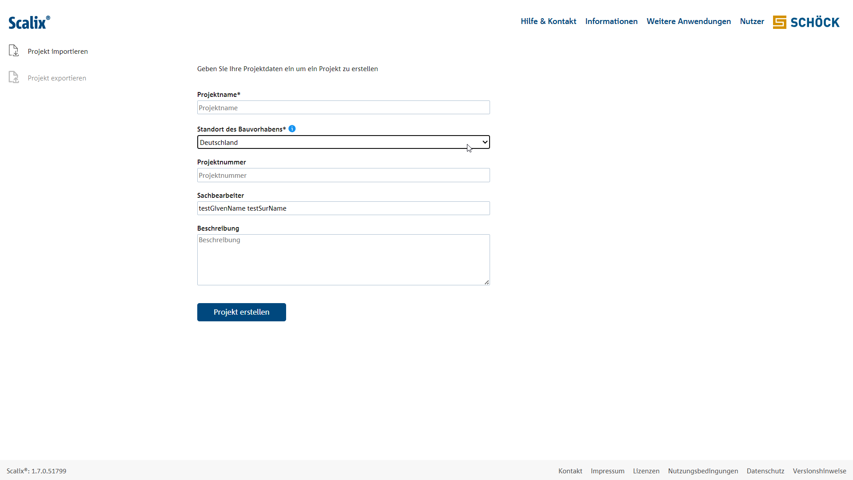This screenshot has height=480, width=853.
Task: Click the Beschreibung textarea resize handle
Action: 487,282
